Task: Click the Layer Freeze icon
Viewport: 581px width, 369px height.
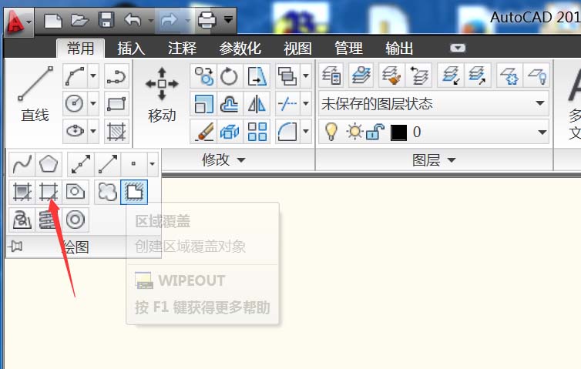Action: 509,75
